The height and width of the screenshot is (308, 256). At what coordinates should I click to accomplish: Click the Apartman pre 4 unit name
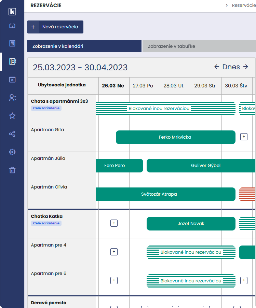pos(49,245)
